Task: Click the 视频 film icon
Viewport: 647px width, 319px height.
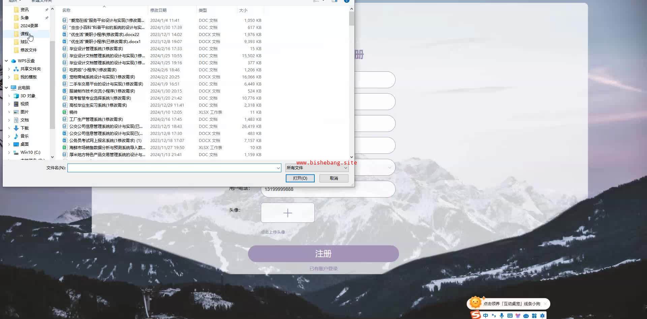Action: [16, 104]
